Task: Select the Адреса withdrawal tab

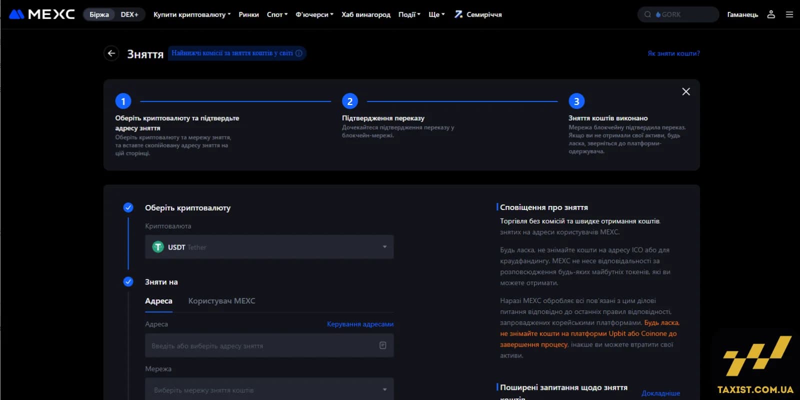Action: pyautogui.click(x=158, y=301)
